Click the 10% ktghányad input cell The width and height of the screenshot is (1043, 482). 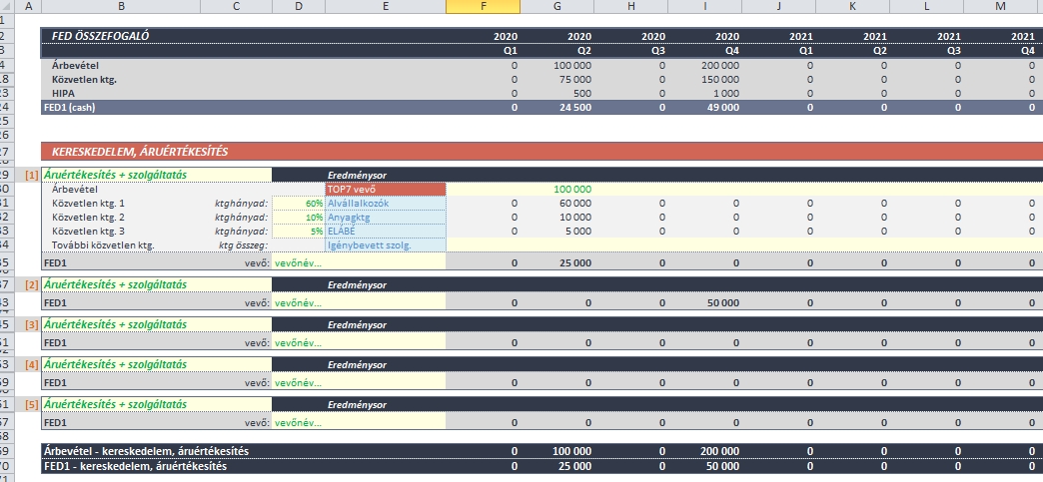point(299,217)
